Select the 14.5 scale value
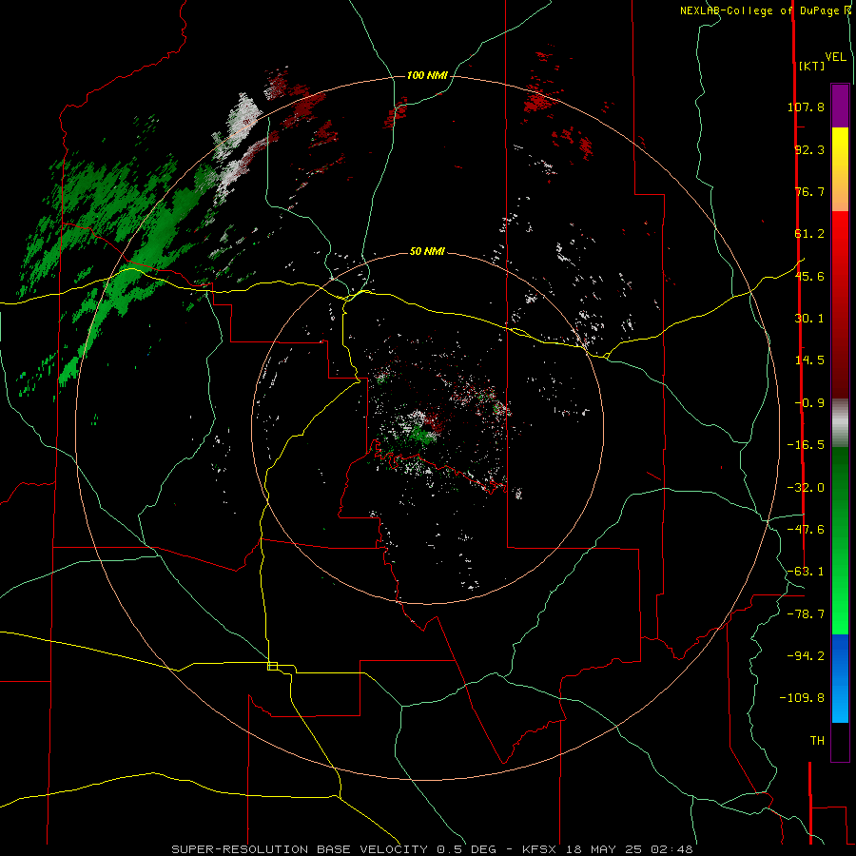 coord(809,360)
